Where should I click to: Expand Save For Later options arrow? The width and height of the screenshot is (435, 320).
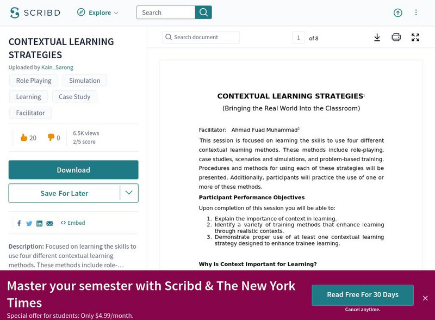[x=129, y=193]
